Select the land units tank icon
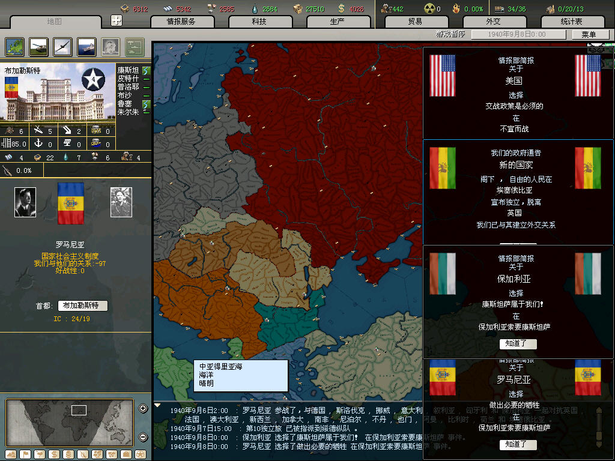 (x=38, y=47)
